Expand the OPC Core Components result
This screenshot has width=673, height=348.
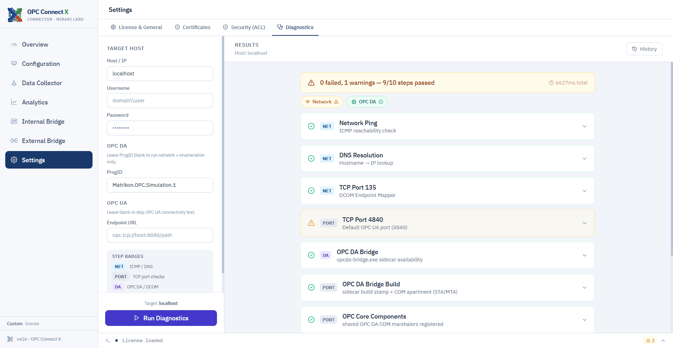pyautogui.click(x=585, y=320)
